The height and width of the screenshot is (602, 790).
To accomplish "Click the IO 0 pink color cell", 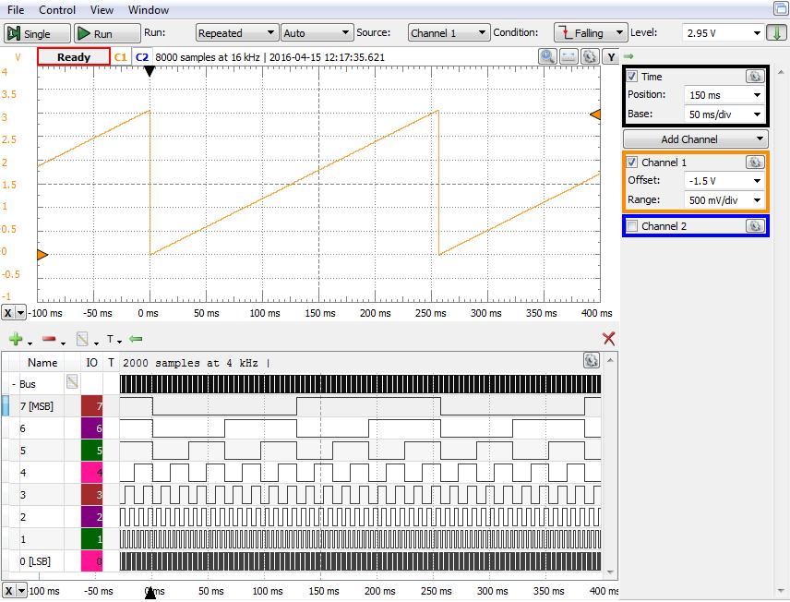I will click(x=91, y=561).
